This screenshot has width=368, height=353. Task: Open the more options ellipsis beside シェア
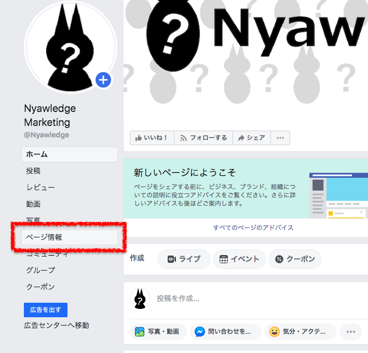pyautogui.click(x=280, y=138)
